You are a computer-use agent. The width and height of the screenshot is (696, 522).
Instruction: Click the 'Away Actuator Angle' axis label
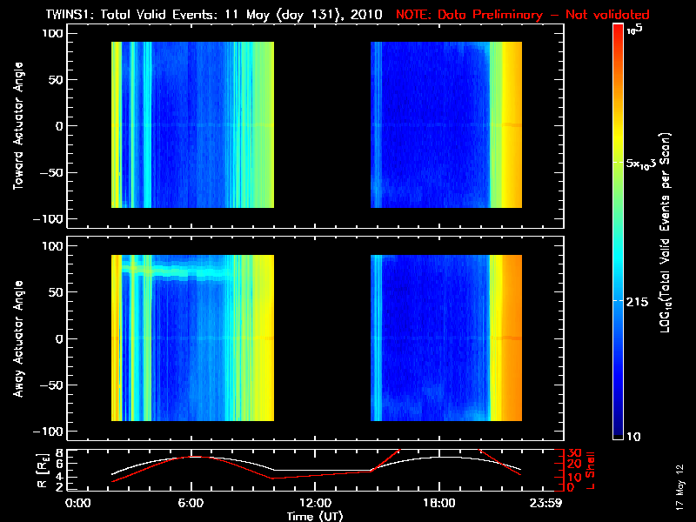pyautogui.click(x=18, y=338)
